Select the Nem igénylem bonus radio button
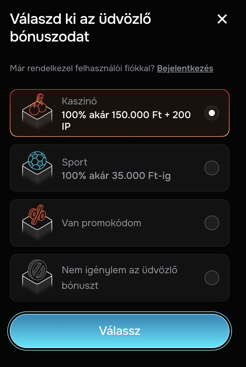 (x=212, y=278)
